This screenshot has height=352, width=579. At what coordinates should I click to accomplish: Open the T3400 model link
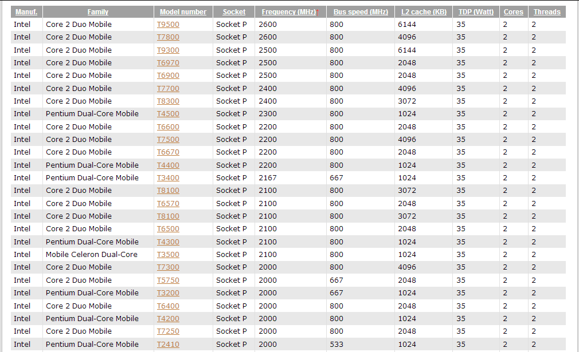pyautogui.click(x=168, y=177)
